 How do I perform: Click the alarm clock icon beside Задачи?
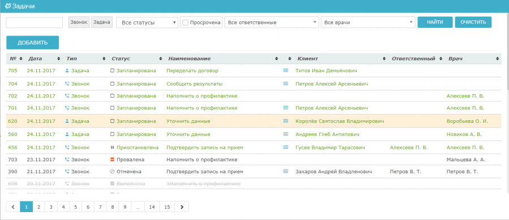(8, 6)
